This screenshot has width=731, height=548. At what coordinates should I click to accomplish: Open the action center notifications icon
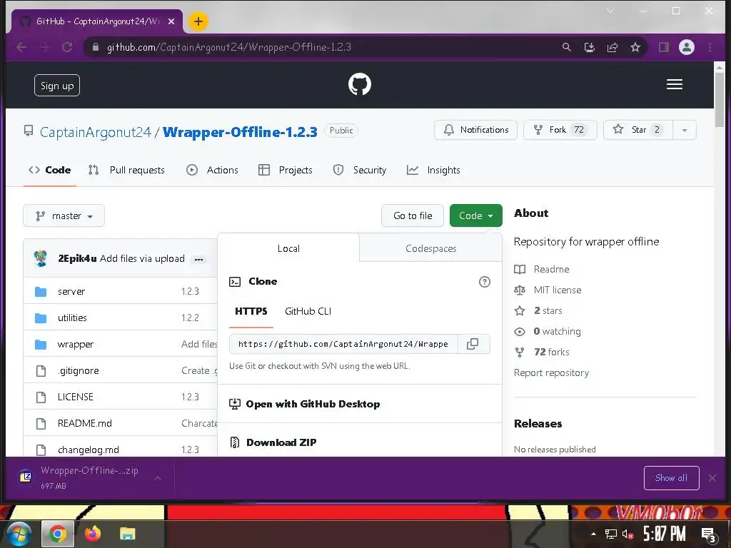tap(709, 535)
